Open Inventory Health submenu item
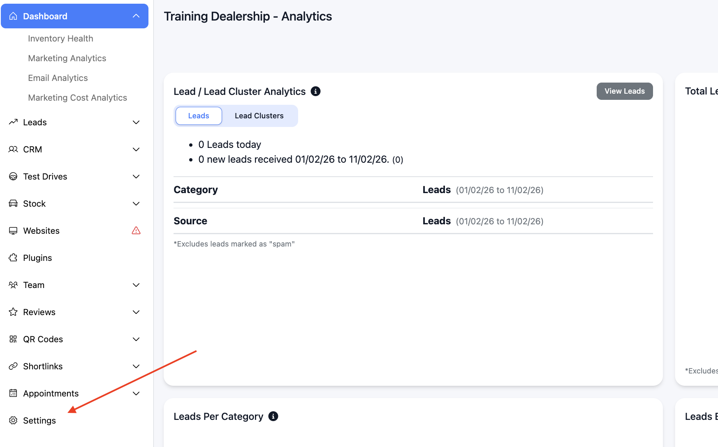The image size is (718, 447). click(x=60, y=38)
